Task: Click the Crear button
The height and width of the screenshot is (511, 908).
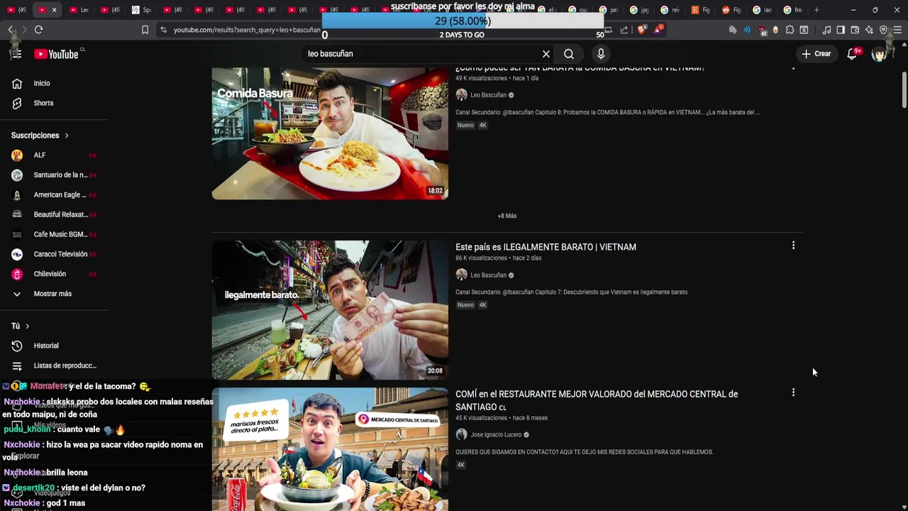Action: click(x=816, y=54)
